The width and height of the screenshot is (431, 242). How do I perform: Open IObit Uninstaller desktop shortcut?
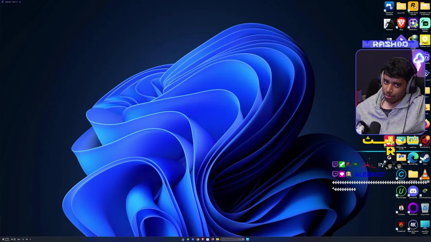click(x=401, y=191)
